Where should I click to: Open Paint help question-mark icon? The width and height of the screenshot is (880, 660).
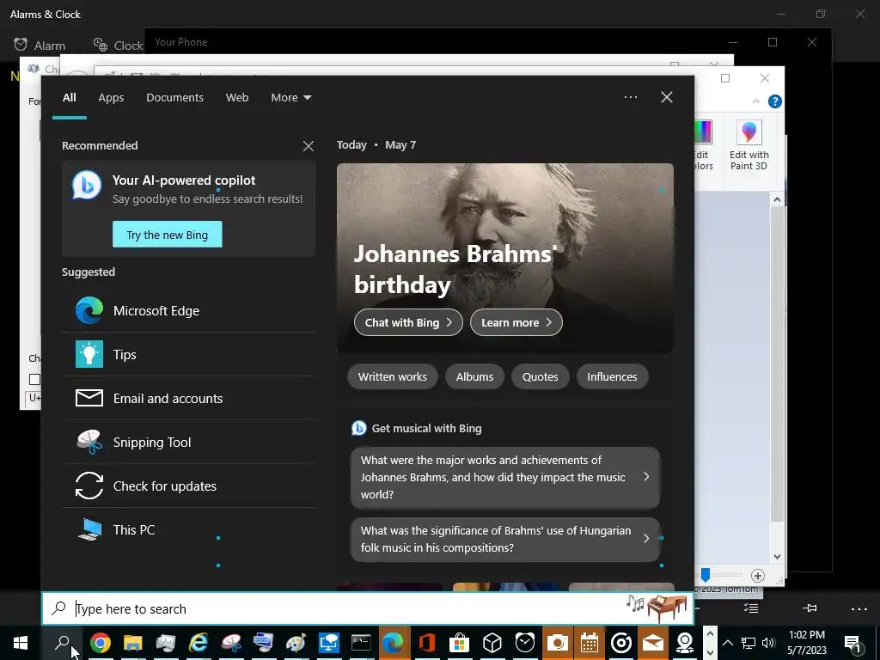point(774,101)
